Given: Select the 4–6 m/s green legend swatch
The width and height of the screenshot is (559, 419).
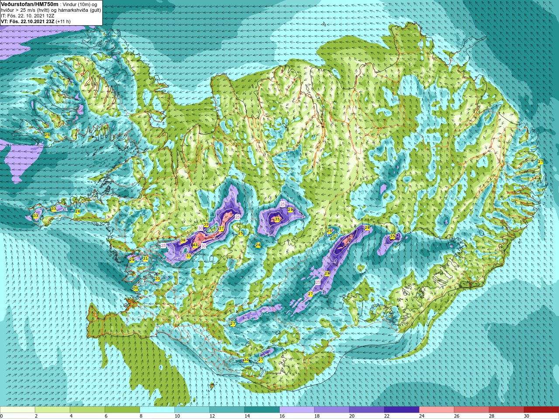Looking at the screenshot, I should [87, 410].
